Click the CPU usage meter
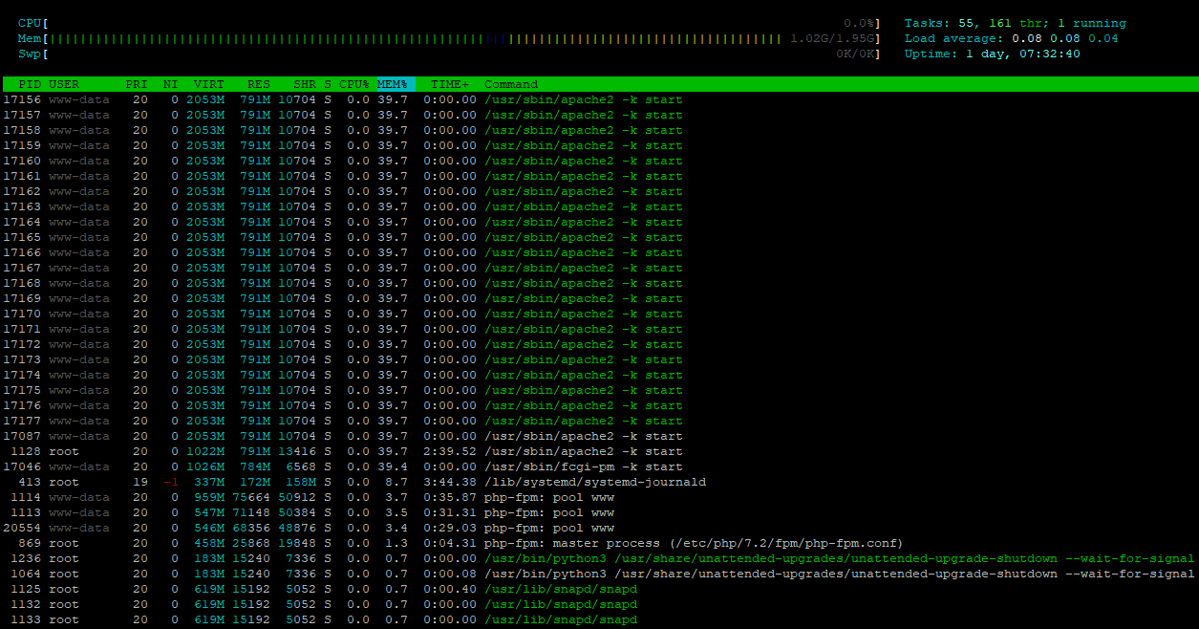Screen dimensions: 1199x629 450,23
